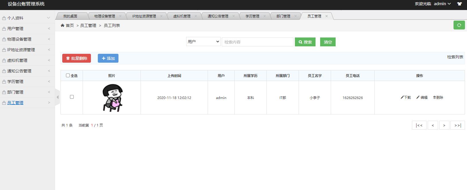Screen dimensions: 467x190
Task: Click lock icon beside 学历管理 in sidebar
Action: point(4,82)
